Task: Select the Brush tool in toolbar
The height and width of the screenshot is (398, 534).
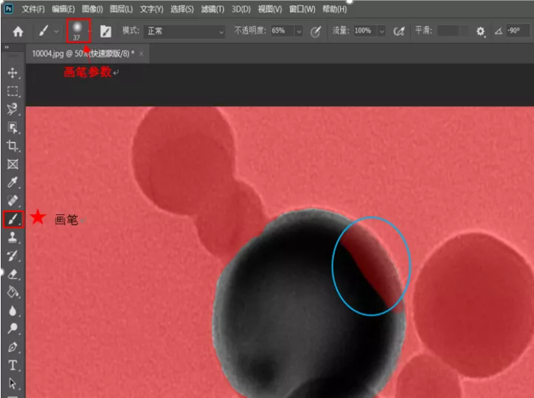Action: (13, 219)
